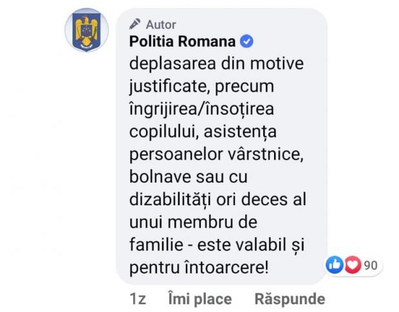Click the Autor label
The width and height of the screenshot is (399, 312).
pos(161,24)
